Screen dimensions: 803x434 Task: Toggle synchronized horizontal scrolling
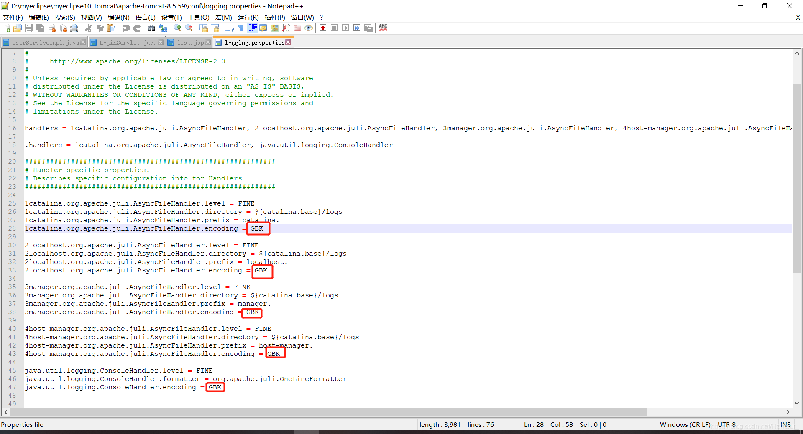click(x=215, y=28)
